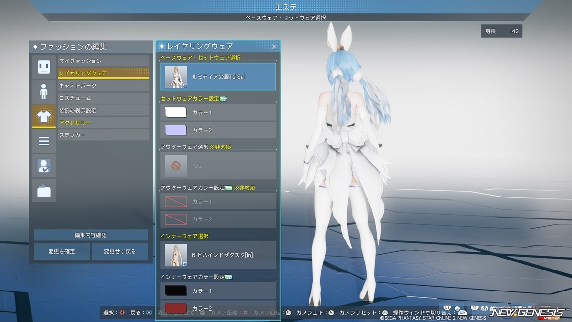The image size is (572, 322).
Task: Select ルミティアの服T2[Se] basewear entry
Action: click(218, 77)
